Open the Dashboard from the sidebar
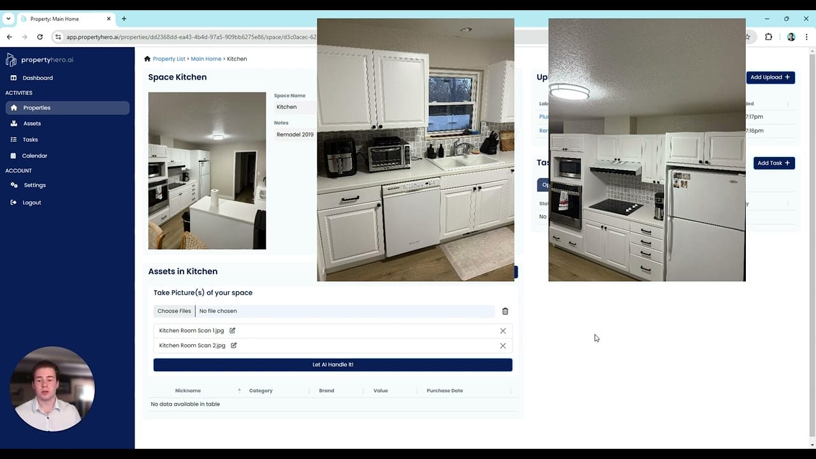Viewport: 816px width, 459px height. [x=38, y=78]
